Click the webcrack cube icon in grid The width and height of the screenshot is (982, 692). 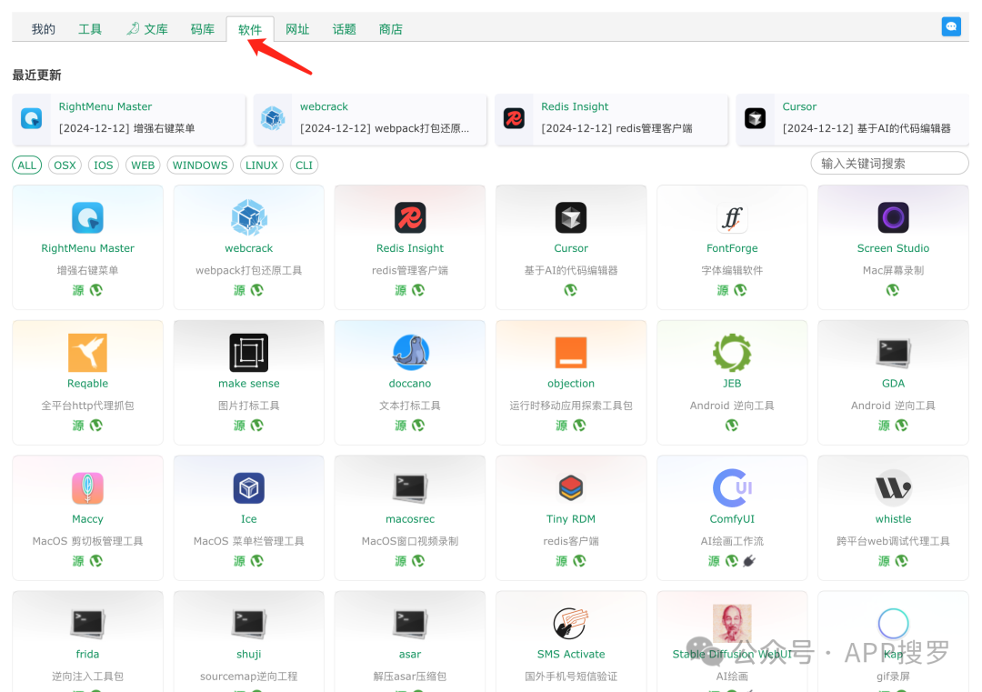[248, 217]
